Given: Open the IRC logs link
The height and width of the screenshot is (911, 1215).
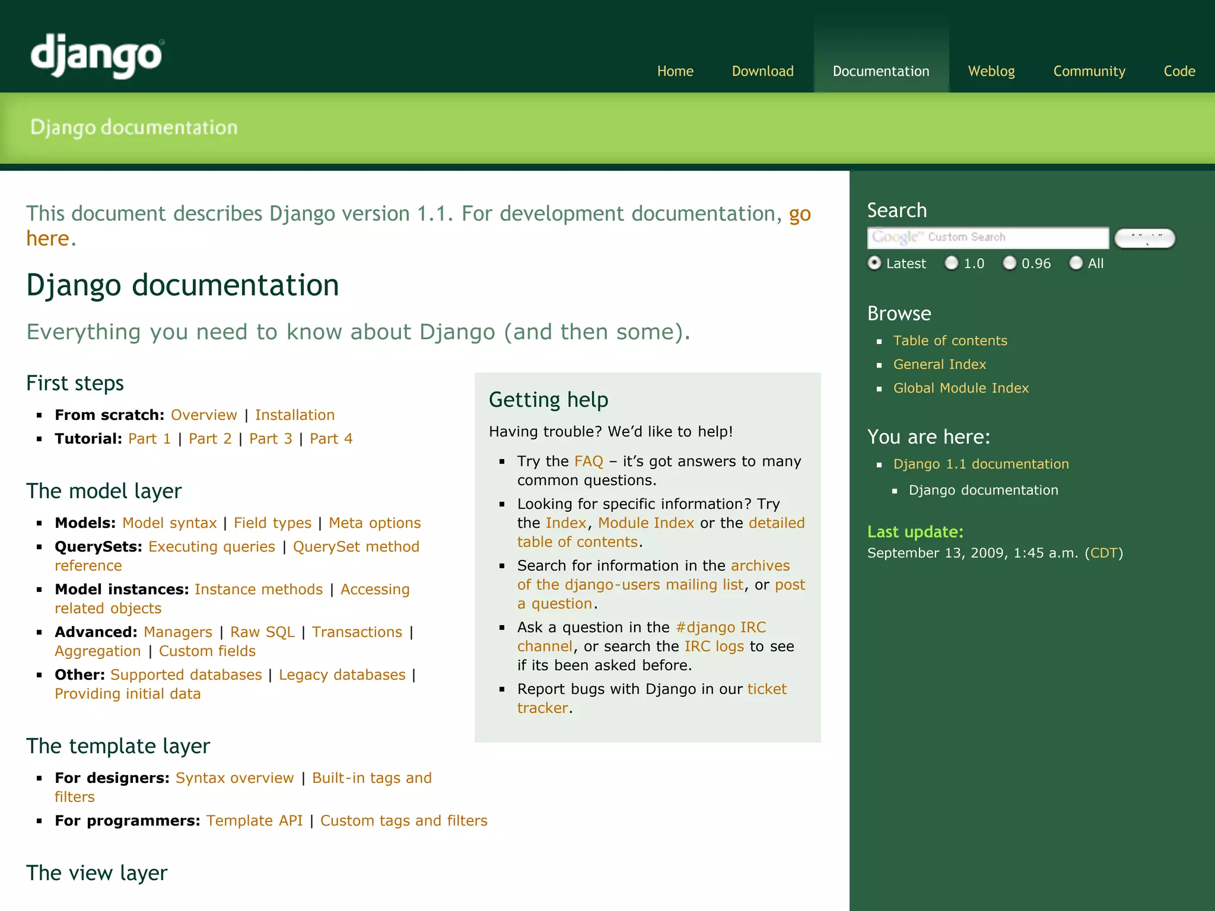Looking at the screenshot, I should (x=714, y=646).
